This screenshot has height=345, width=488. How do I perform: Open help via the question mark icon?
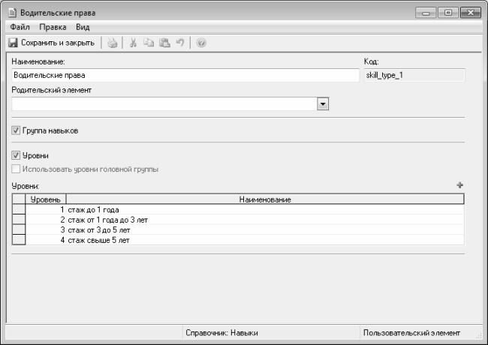pyautogui.click(x=201, y=43)
